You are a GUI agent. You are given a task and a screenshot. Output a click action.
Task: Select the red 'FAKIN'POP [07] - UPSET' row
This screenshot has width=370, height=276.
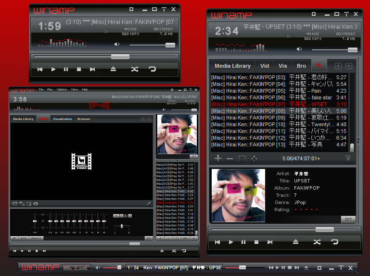pos(279,104)
